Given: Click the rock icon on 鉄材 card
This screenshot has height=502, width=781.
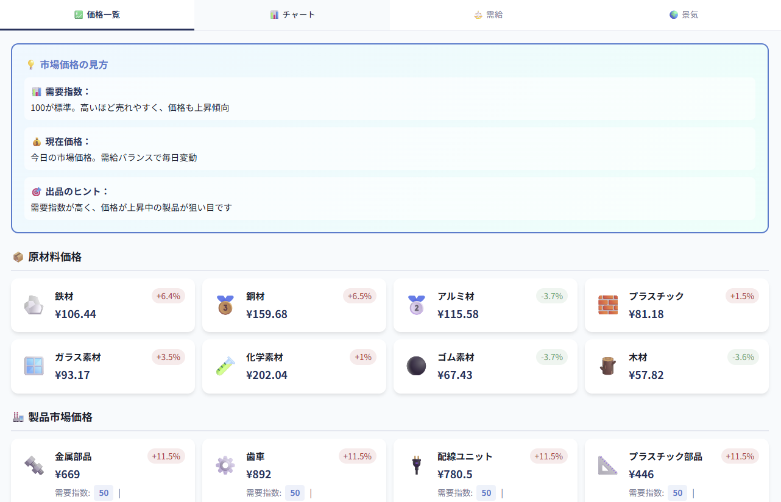Looking at the screenshot, I should (x=34, y=305).
